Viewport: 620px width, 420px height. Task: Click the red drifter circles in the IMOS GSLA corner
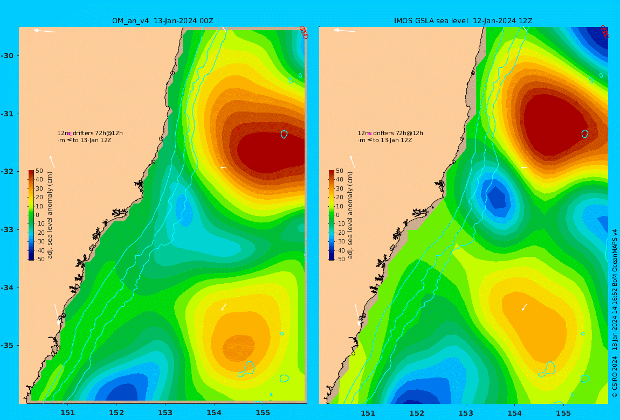[604, 32]
